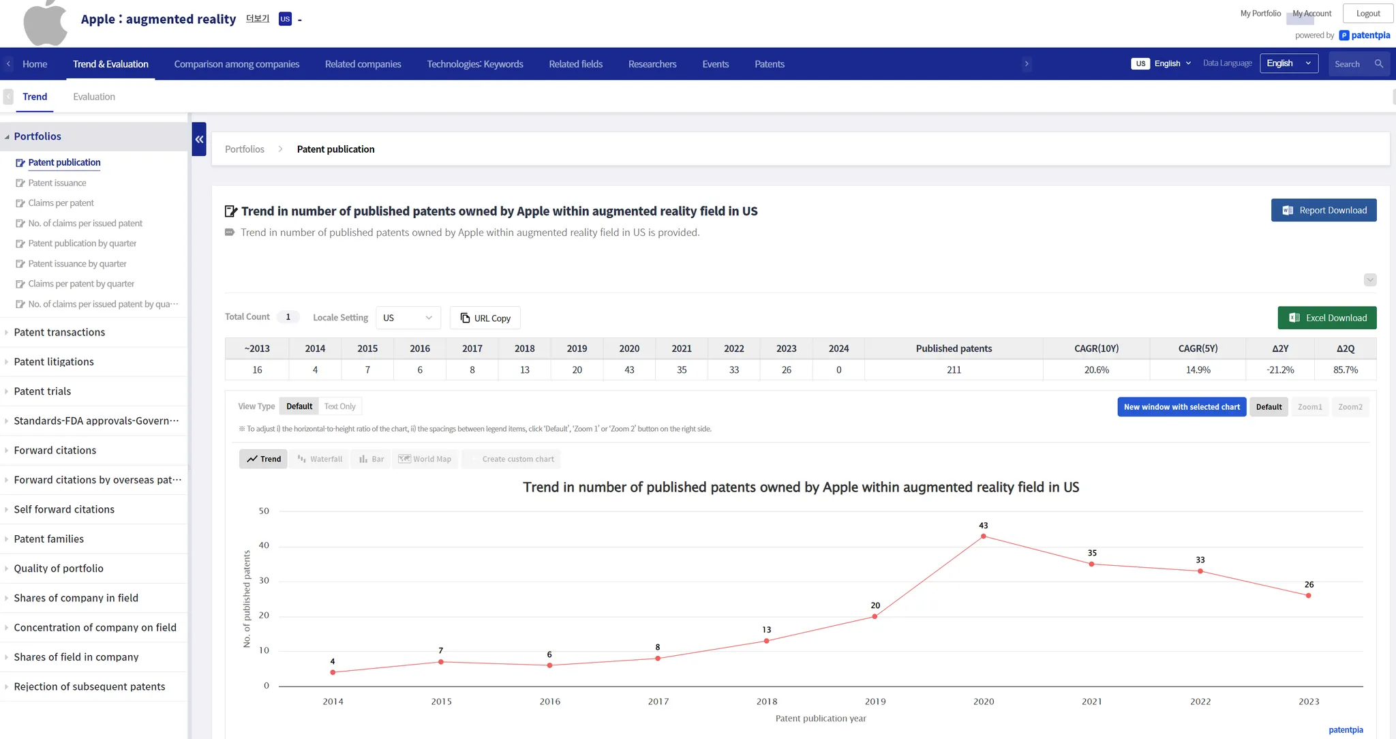Select the Waterfall chart type icon

320,459
